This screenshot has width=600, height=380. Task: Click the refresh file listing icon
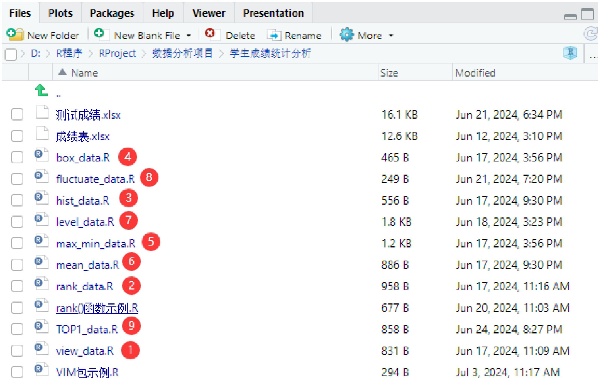(591, 34)
